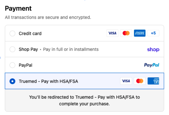Image resolution: width=169 pixels, height=115 pixels.
Task: Choose the PayPal radio button
Action: click(x=12, y=65)
